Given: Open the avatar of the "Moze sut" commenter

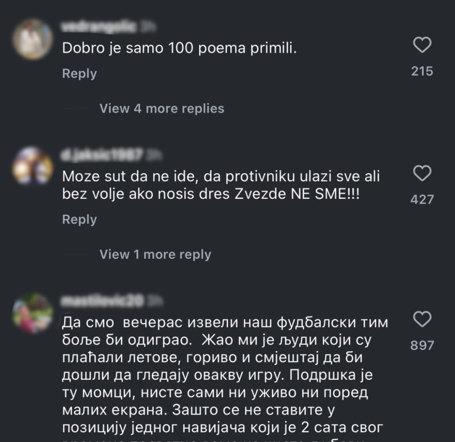Looking at the screenshot, I should pyautogui.click(x=32, y=166).
